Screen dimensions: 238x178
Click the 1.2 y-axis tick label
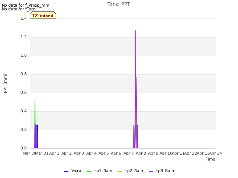click(23, 37)
